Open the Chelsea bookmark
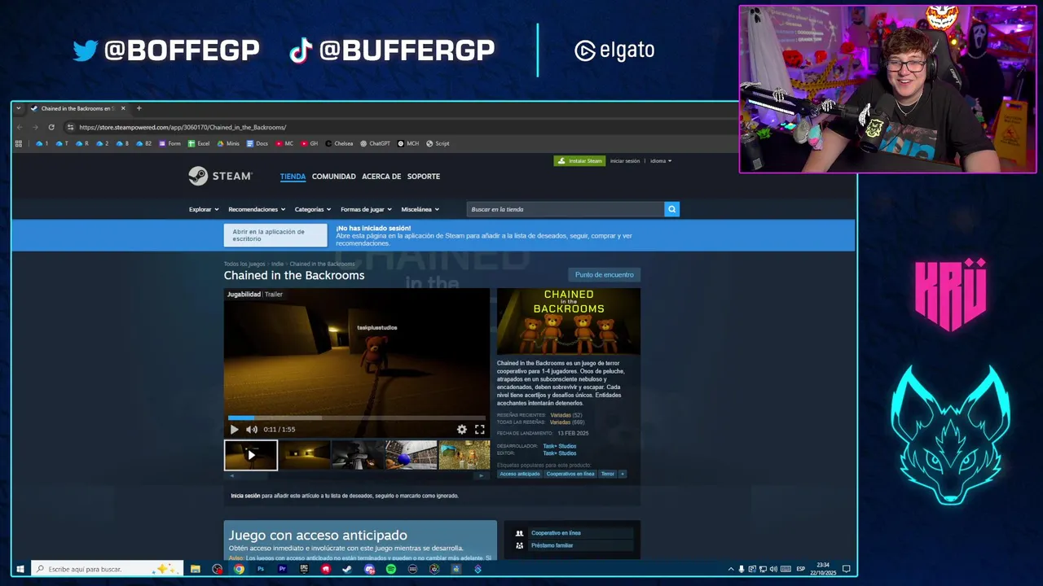 click(339, 143)
